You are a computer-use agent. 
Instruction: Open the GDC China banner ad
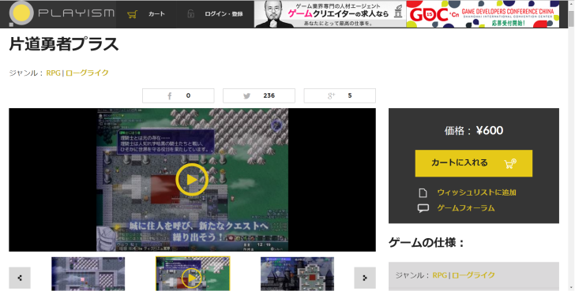[x=483, y=14]
